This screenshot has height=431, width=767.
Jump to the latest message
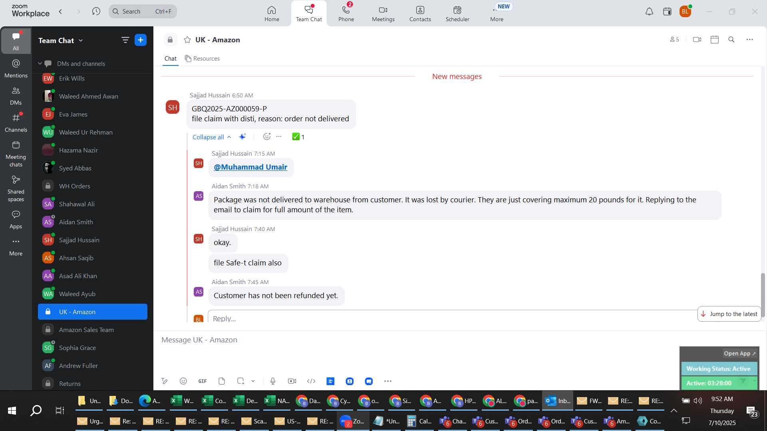[729, 314]
